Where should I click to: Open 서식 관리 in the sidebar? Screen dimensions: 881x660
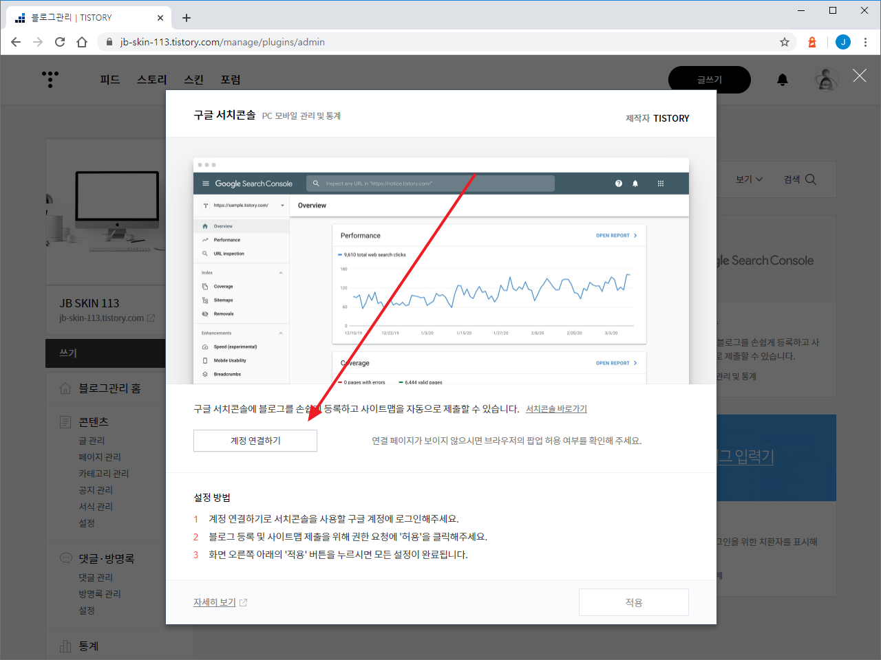(x=96, y=507)
